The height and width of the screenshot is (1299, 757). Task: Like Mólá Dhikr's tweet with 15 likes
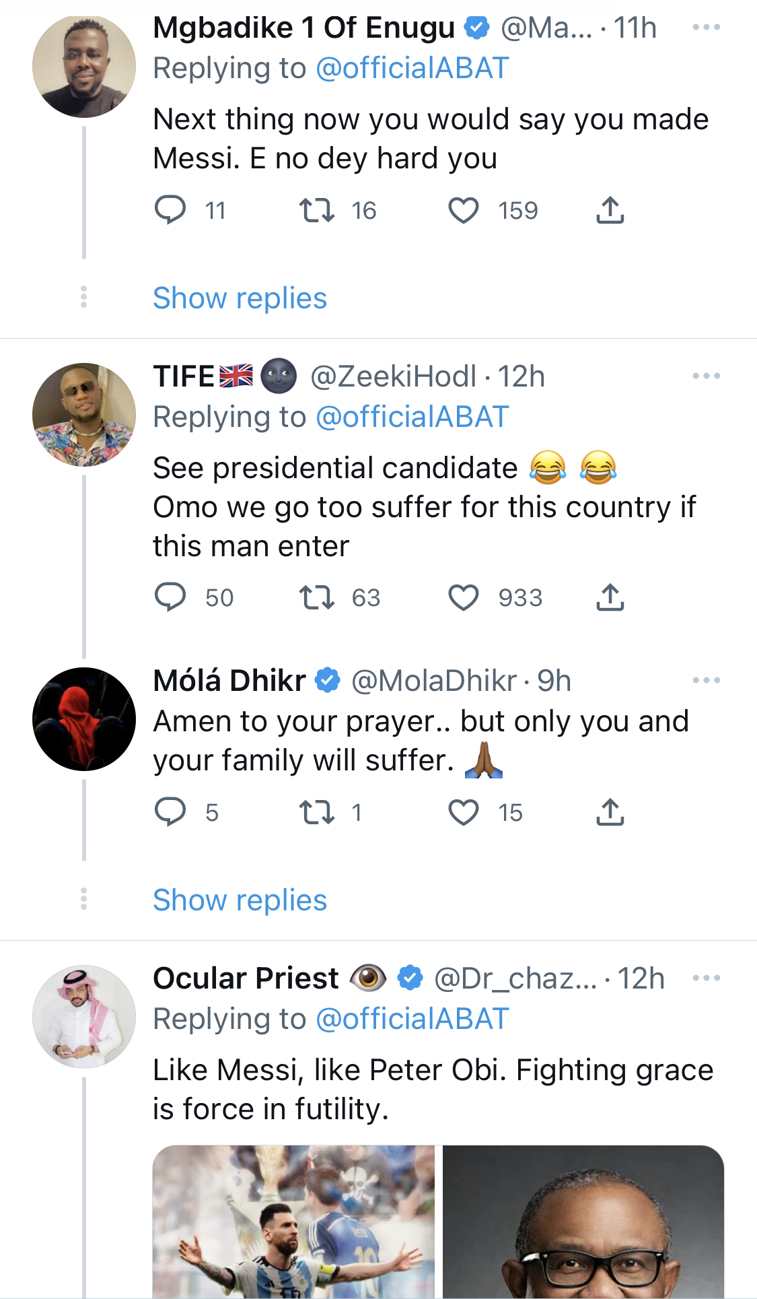click(464, 813)
